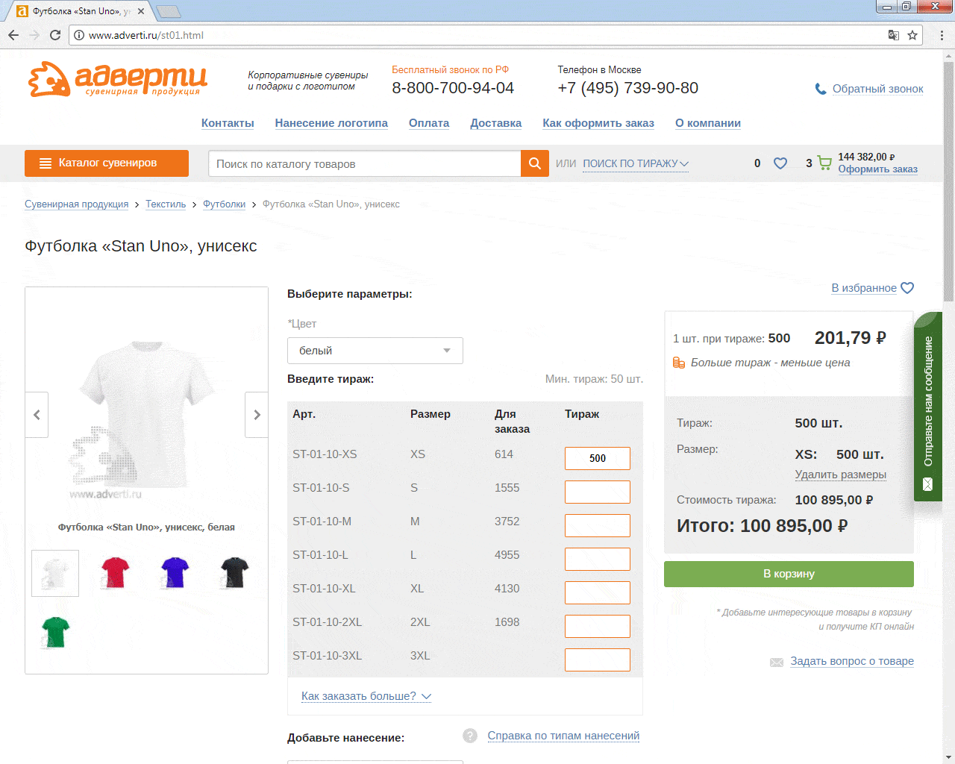Open 'Как оформить заказ' menu item
Image resolution: width=955 pixels, height=764 pixels.
pos(598,123)
